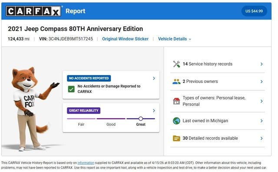This screenshot has height=172, width=278.
Task: Open the Original Window Sticker link
Action: [x=125, y=39]
